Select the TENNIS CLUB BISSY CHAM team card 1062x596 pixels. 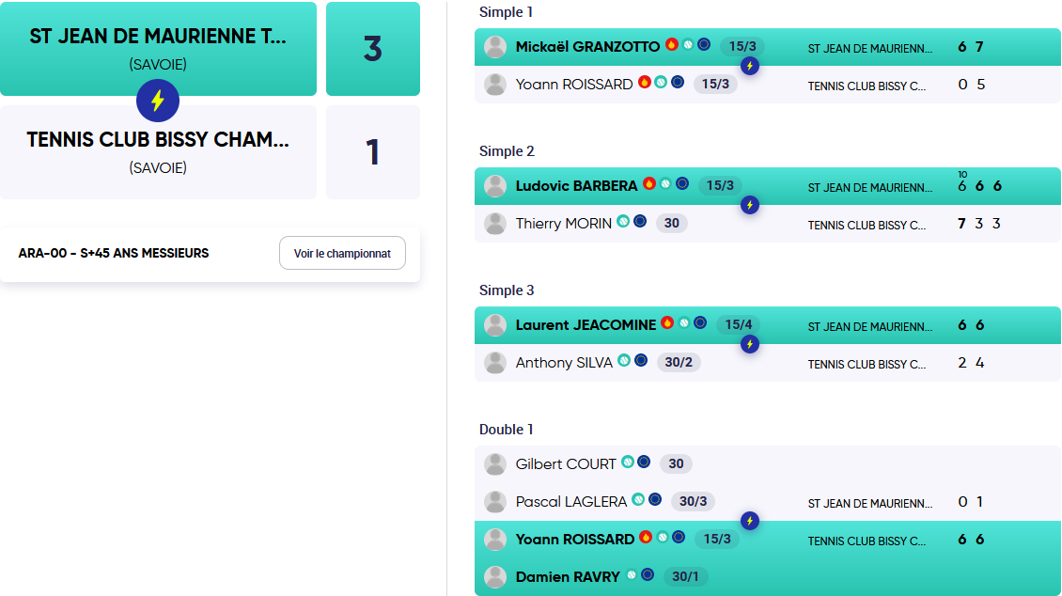(x=159, y=151)
